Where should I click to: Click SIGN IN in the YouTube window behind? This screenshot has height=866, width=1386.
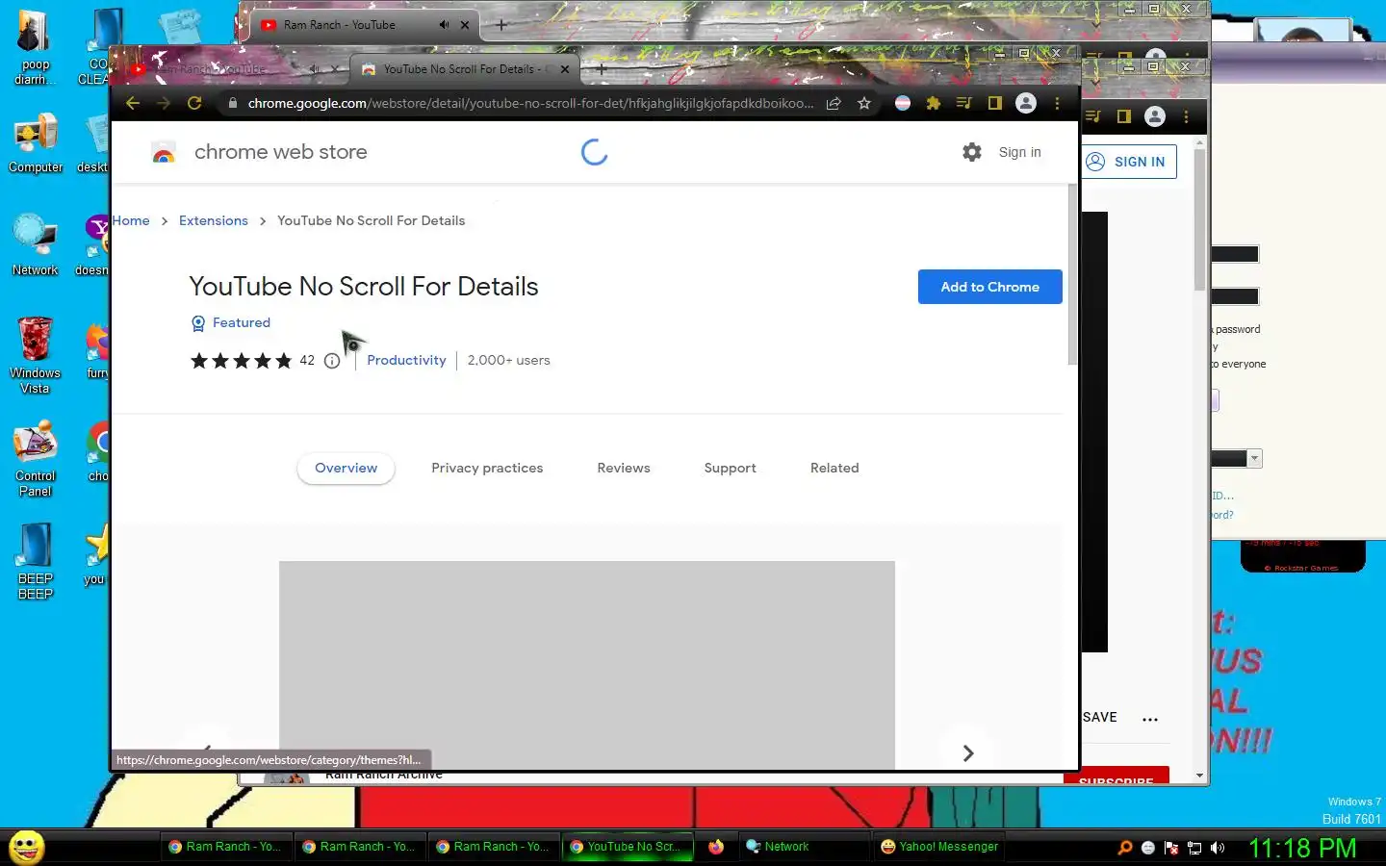point(1129,162)
